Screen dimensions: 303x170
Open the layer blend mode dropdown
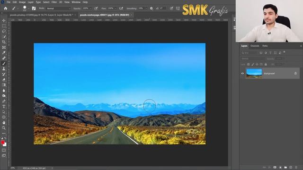click(x=253, y=59)
